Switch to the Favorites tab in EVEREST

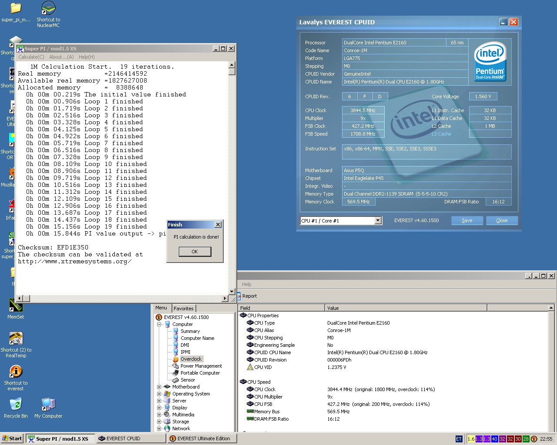(x=184, y=309)
